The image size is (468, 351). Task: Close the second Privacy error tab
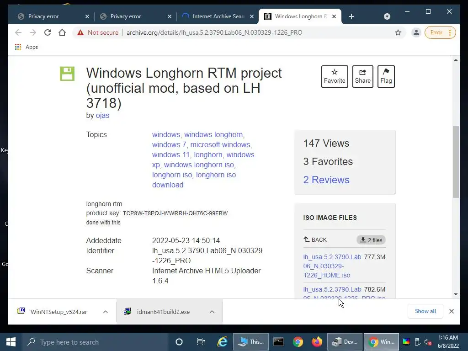tap(170, 16)
